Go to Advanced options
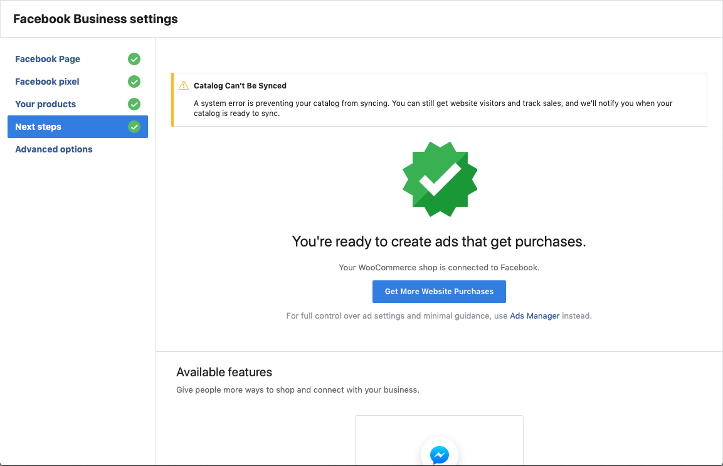Image resolution: width=723 pixels, height=466 pixels. pos(53,149)
